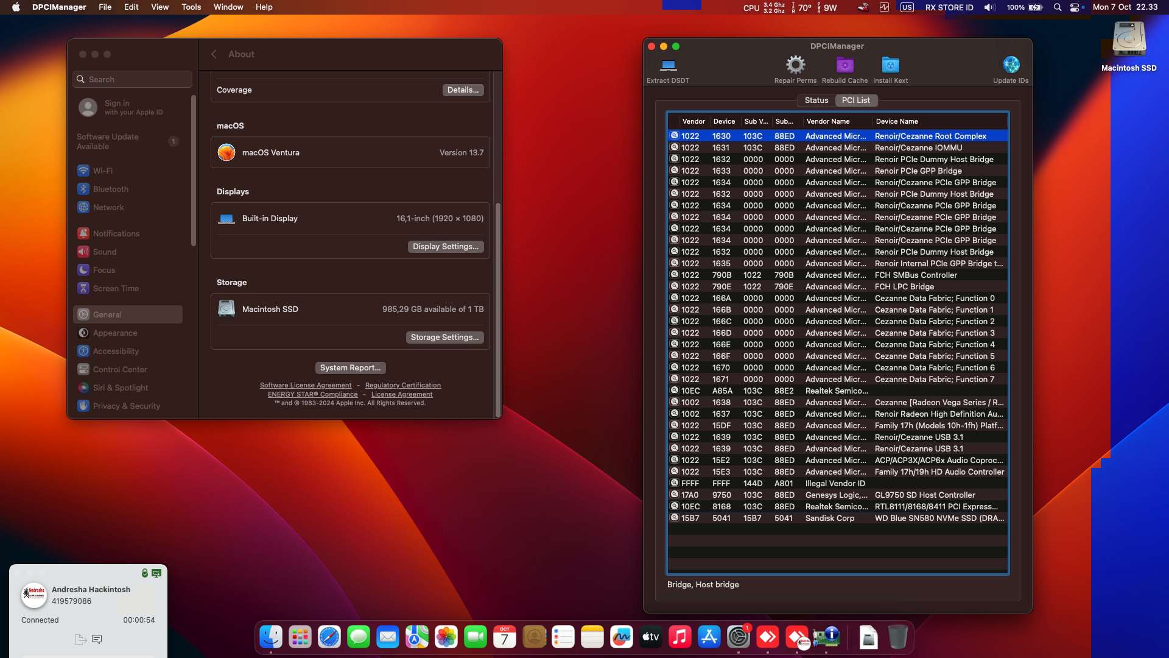Launch Safari from the Dock
This screenshot has width=1169, height=658.
pos(329,637)
